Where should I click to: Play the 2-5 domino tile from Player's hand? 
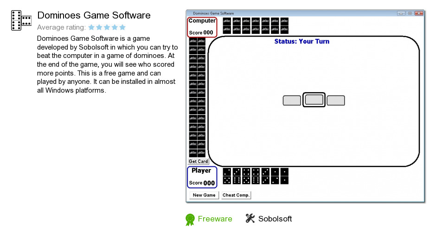tap(227, 176)
